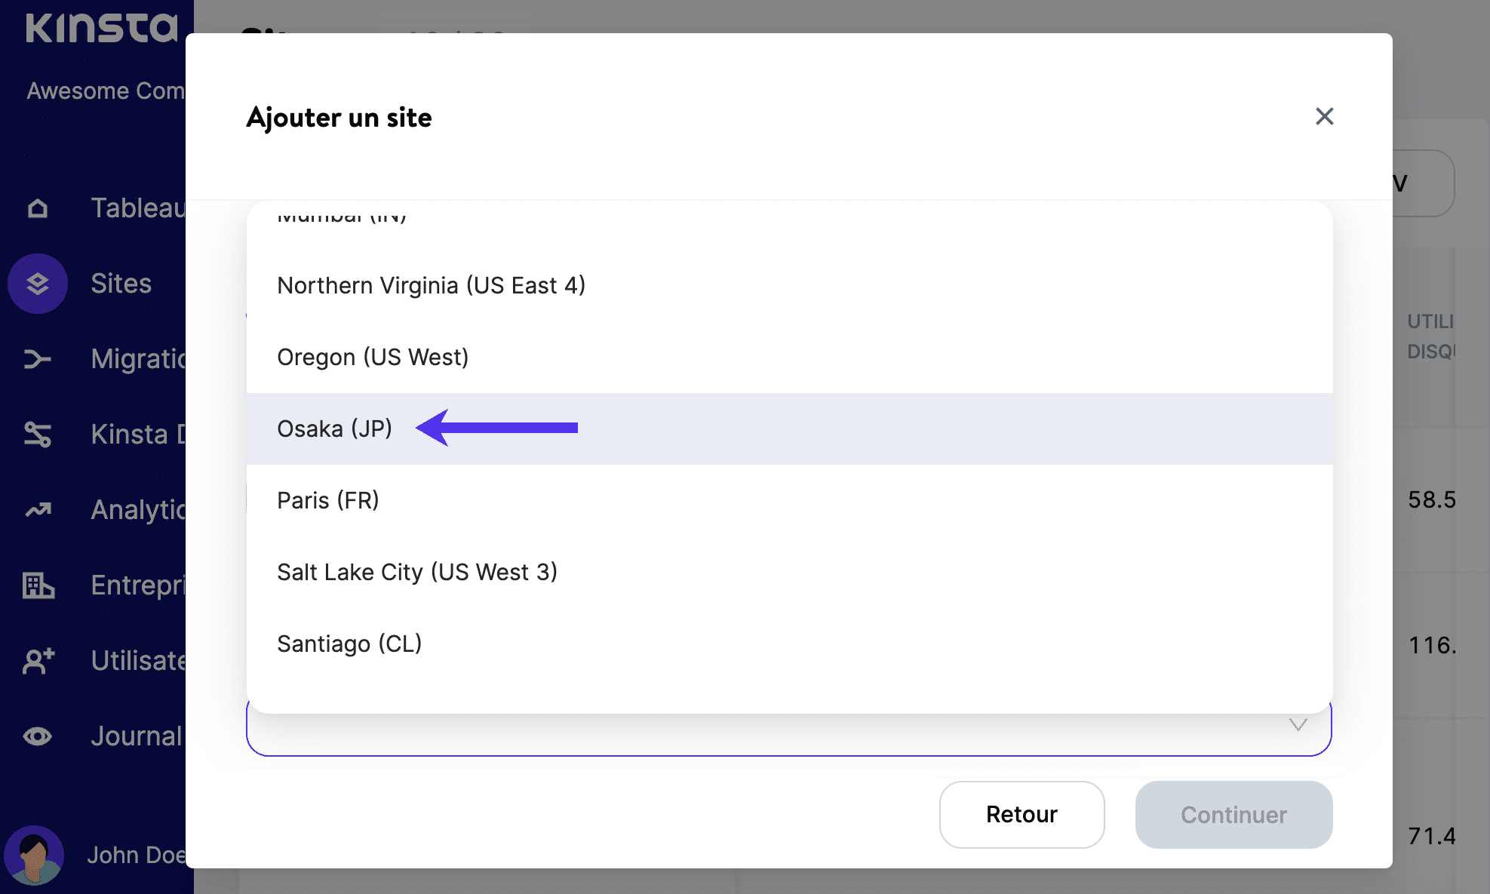The width and height of the screenshot is (1490, 894).
Task: Collapse the location dropdown chevron
Action: tap(1298, 725)
